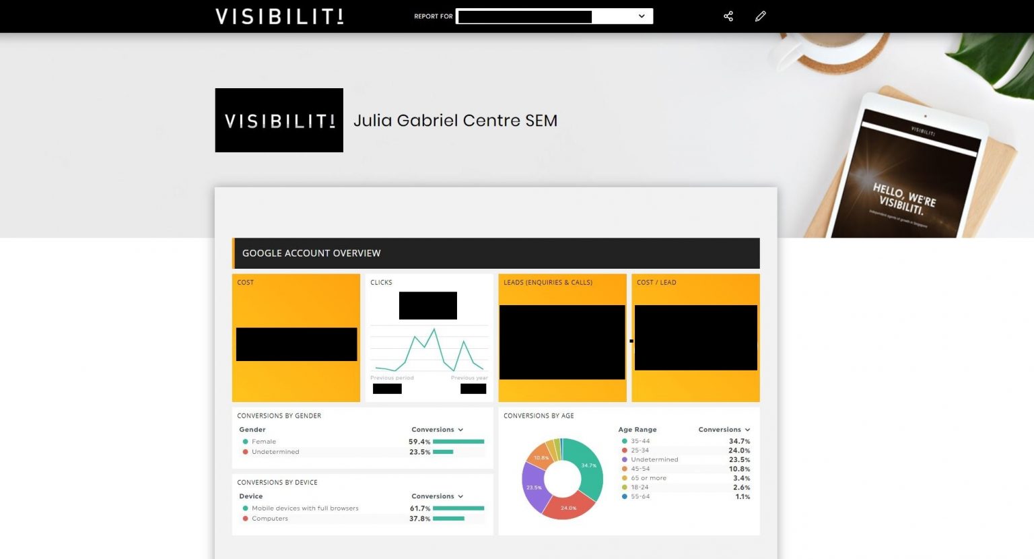
Task: Click the share icon in top bar
Action: pyautogui.click(x=728, y=16)
